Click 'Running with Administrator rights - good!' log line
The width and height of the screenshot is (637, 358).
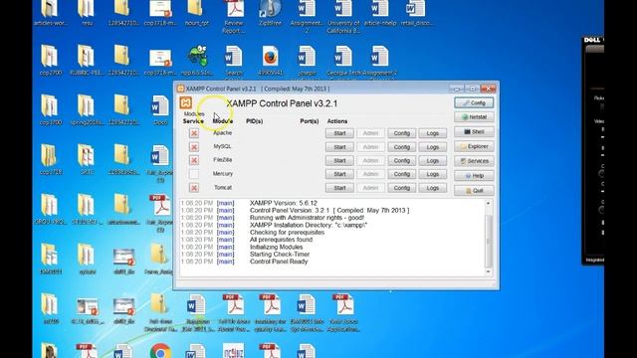[307, 218]
